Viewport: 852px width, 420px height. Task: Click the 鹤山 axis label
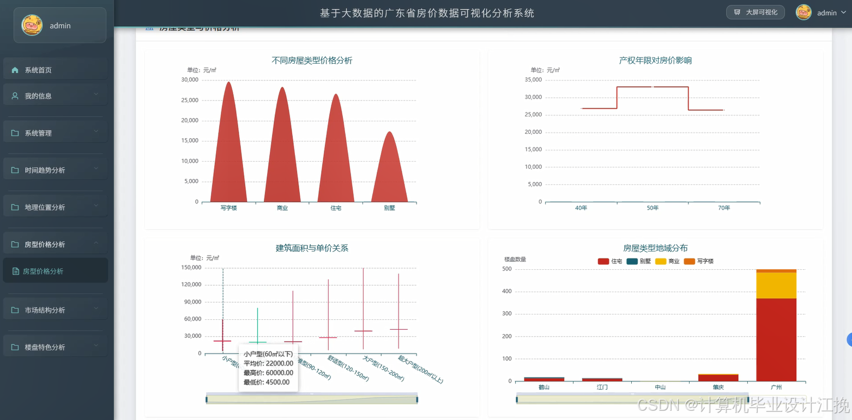(x=544, y=387)
